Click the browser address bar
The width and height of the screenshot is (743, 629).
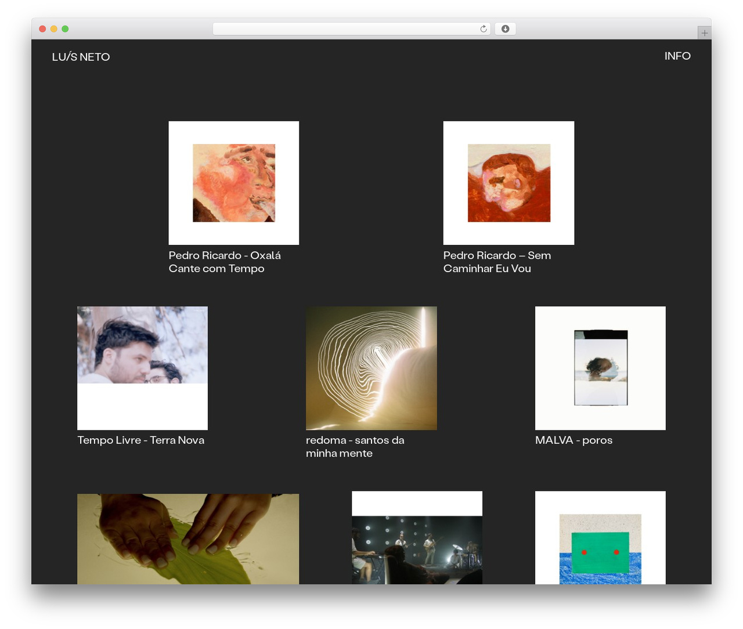click(x=351, y=29)
